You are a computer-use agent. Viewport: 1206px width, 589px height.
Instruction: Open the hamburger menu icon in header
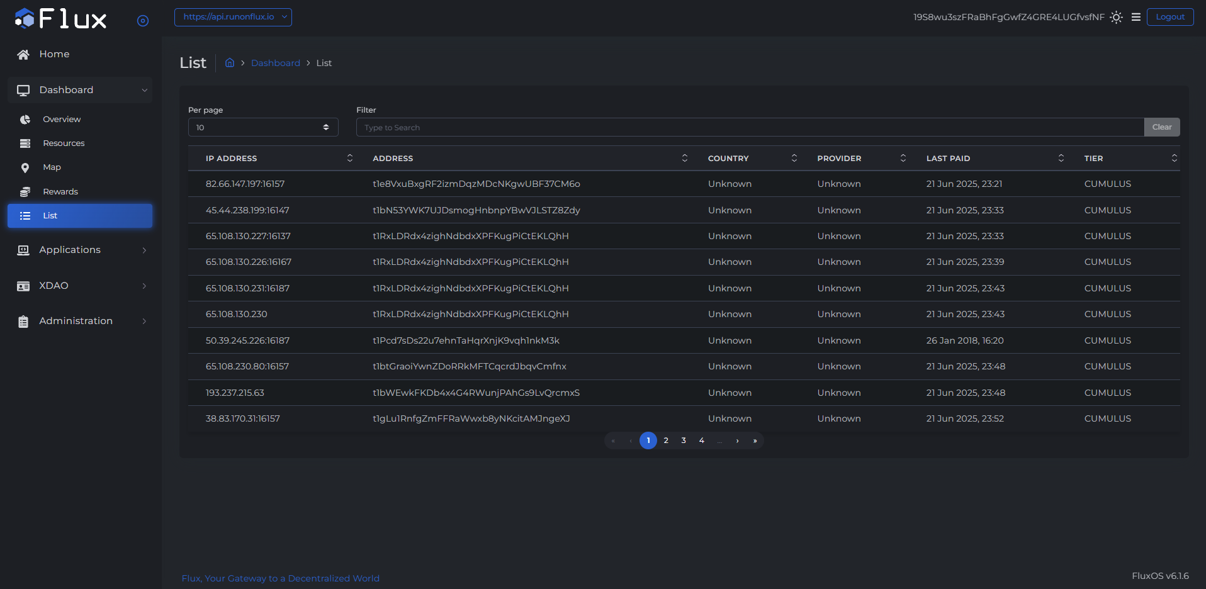pos(1136,18)
